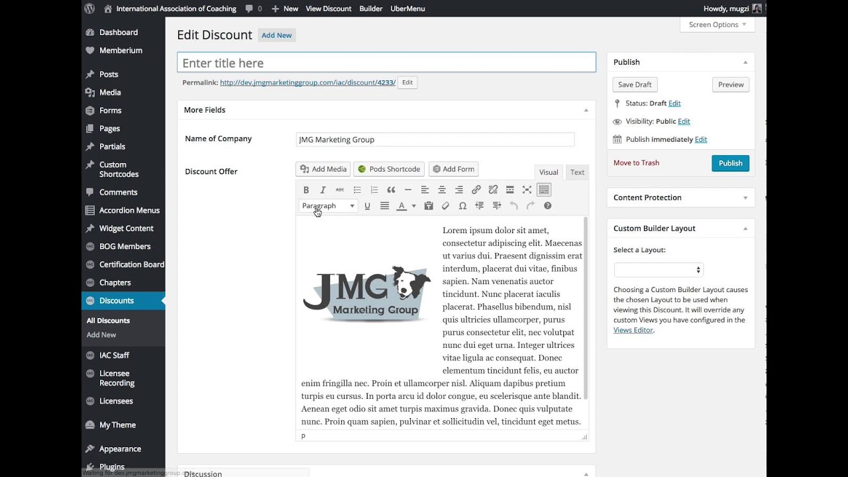Align text left
Image resolution: width=848 pixels, height=477 pixels.
coord(425,190)
